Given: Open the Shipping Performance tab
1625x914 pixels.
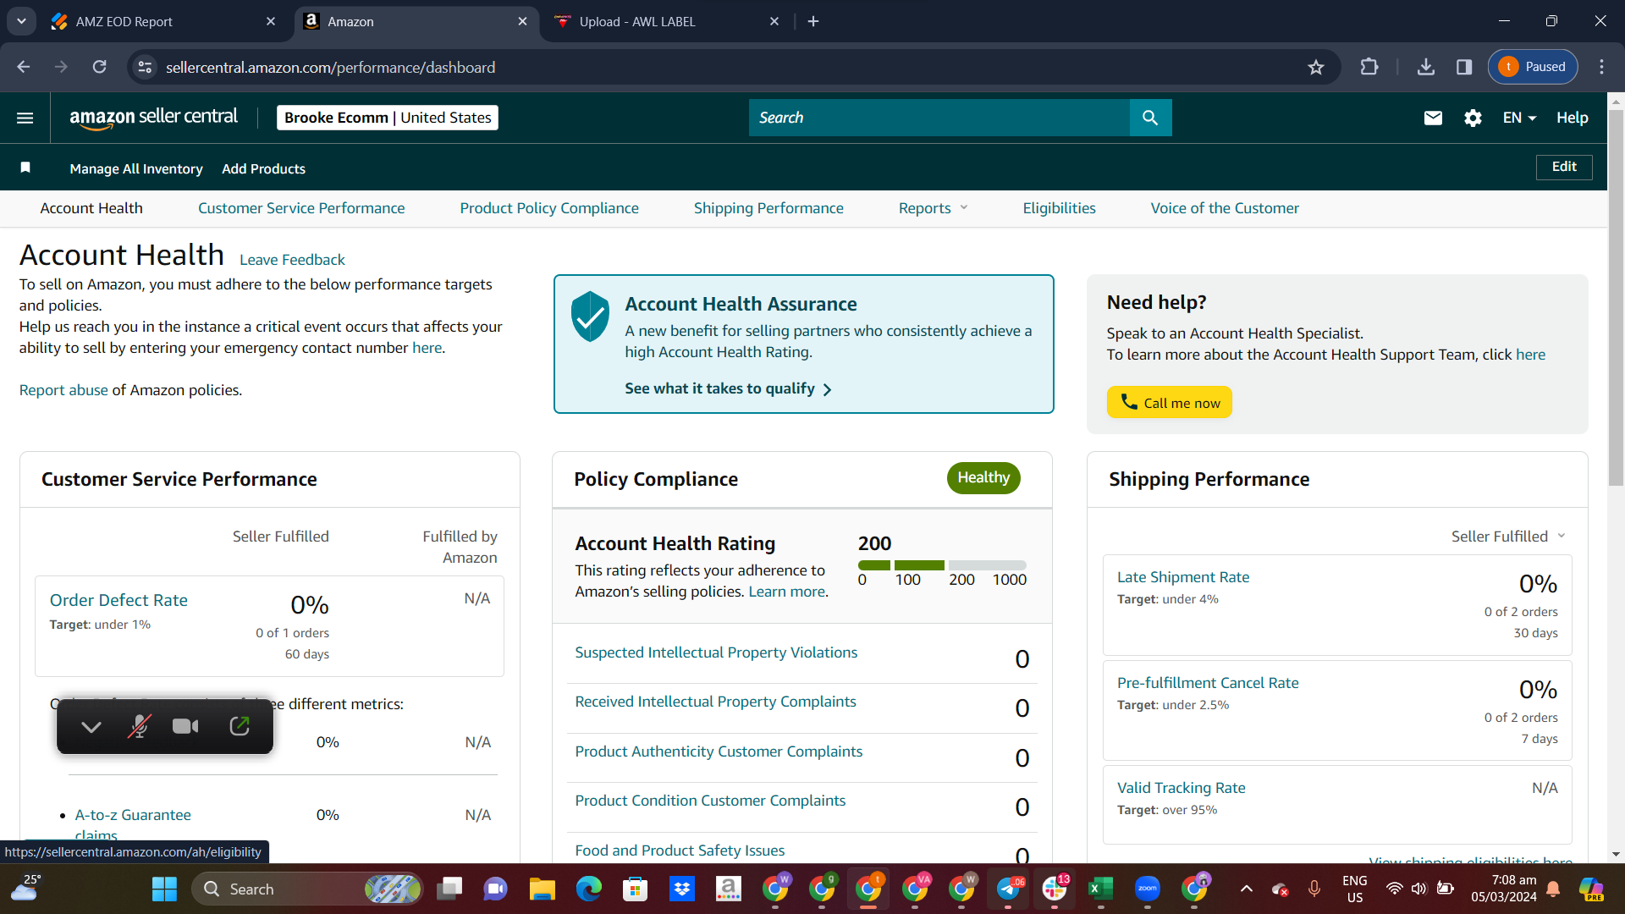Looking at the screenshot, I should (x=768, y=208).
